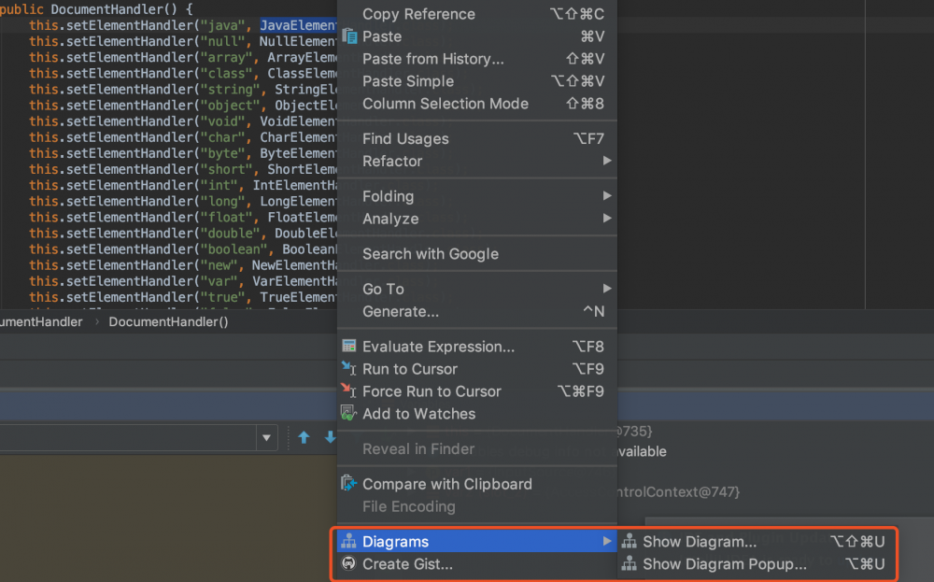Click the Paste clipboard icon
The image size is (934, 582).
pos(349,36)
